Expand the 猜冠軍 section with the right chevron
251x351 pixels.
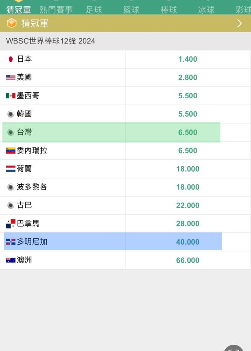pos(239,23)
